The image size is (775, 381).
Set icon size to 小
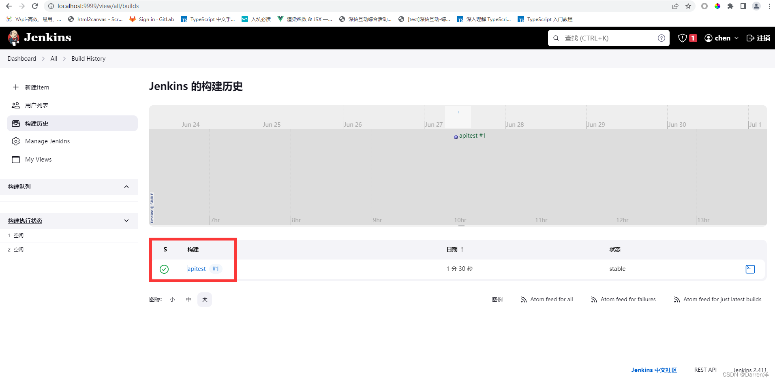pos(172,300)
